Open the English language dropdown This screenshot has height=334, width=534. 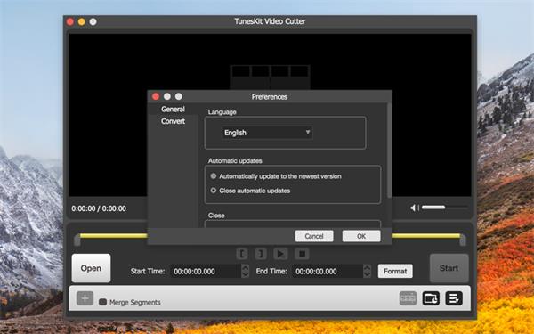point(267,133)
